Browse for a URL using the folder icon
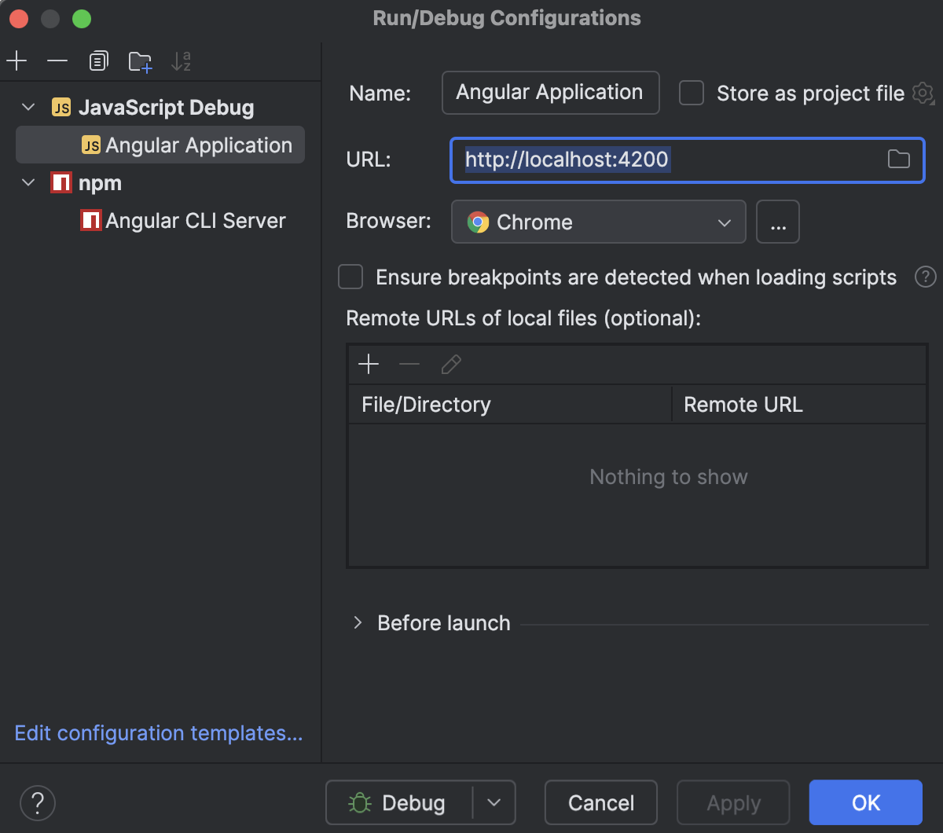 pyautogui.click(x=899, y=159)
